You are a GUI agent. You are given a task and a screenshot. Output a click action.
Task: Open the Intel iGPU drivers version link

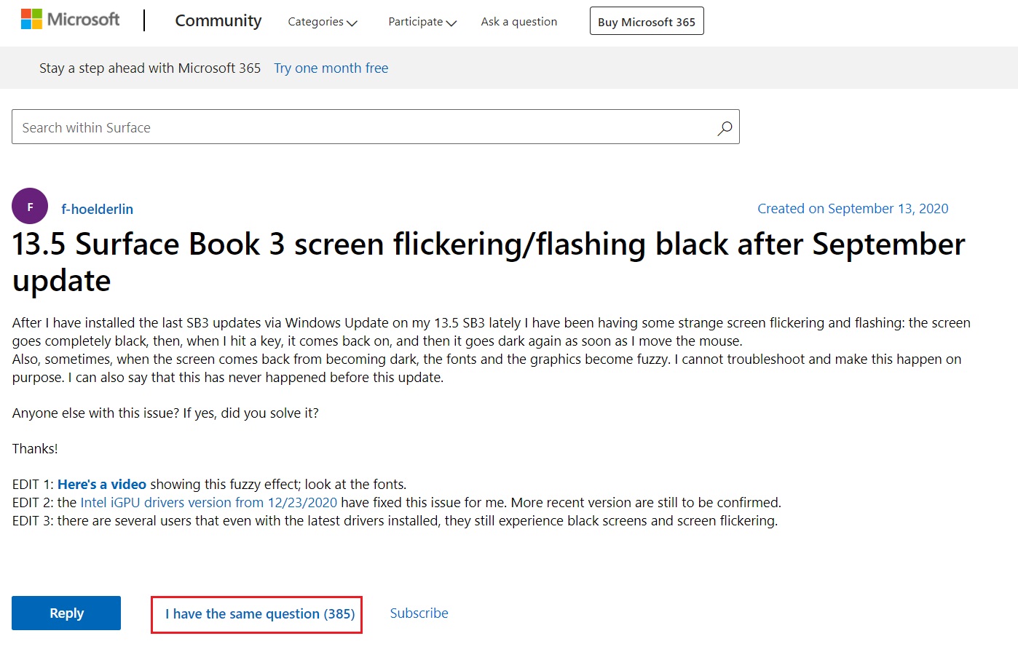coord(208,503)
